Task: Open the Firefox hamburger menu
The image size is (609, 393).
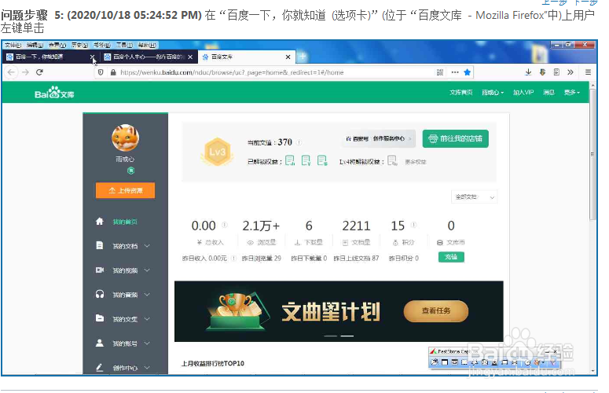Action: tap(588, 72)
